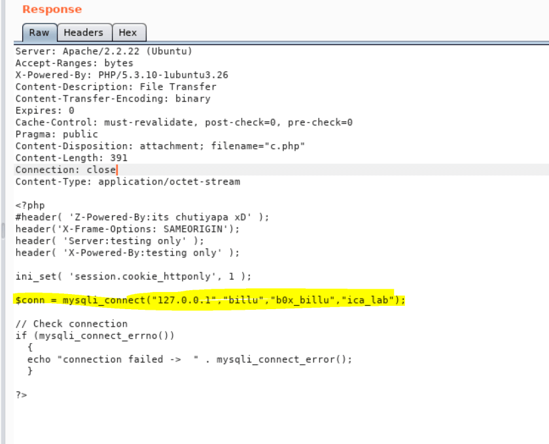
Task: Open the Headers tab
Action: (83, 33)
